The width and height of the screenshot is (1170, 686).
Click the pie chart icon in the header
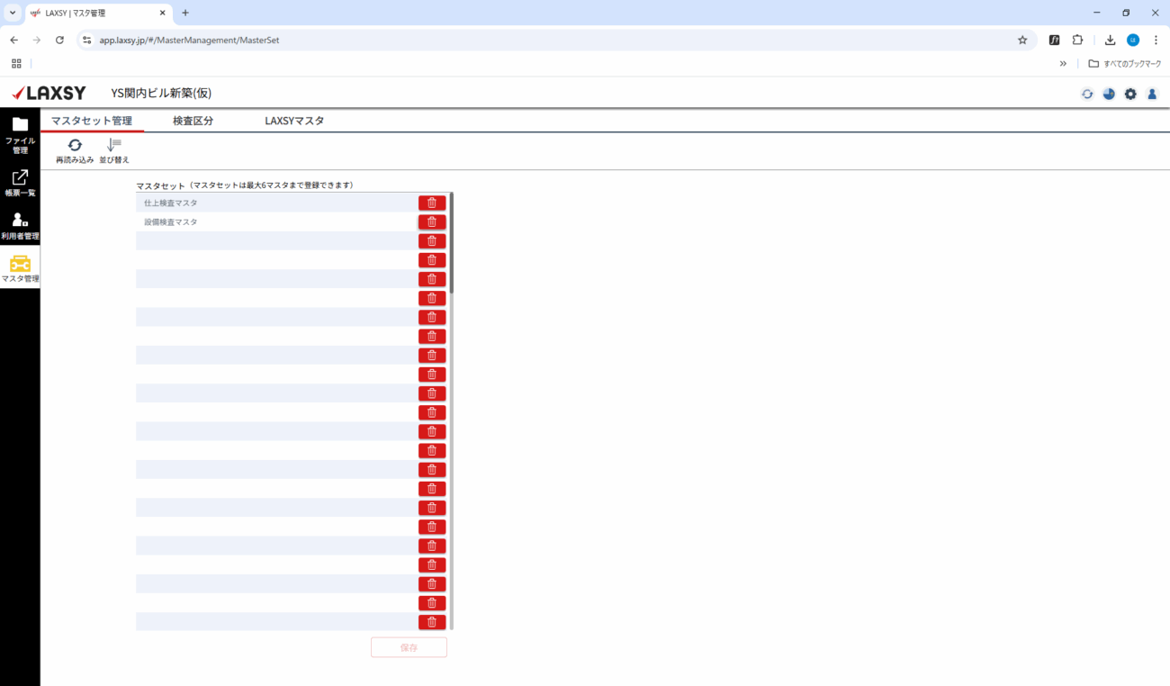click(x=1109, y=94)
